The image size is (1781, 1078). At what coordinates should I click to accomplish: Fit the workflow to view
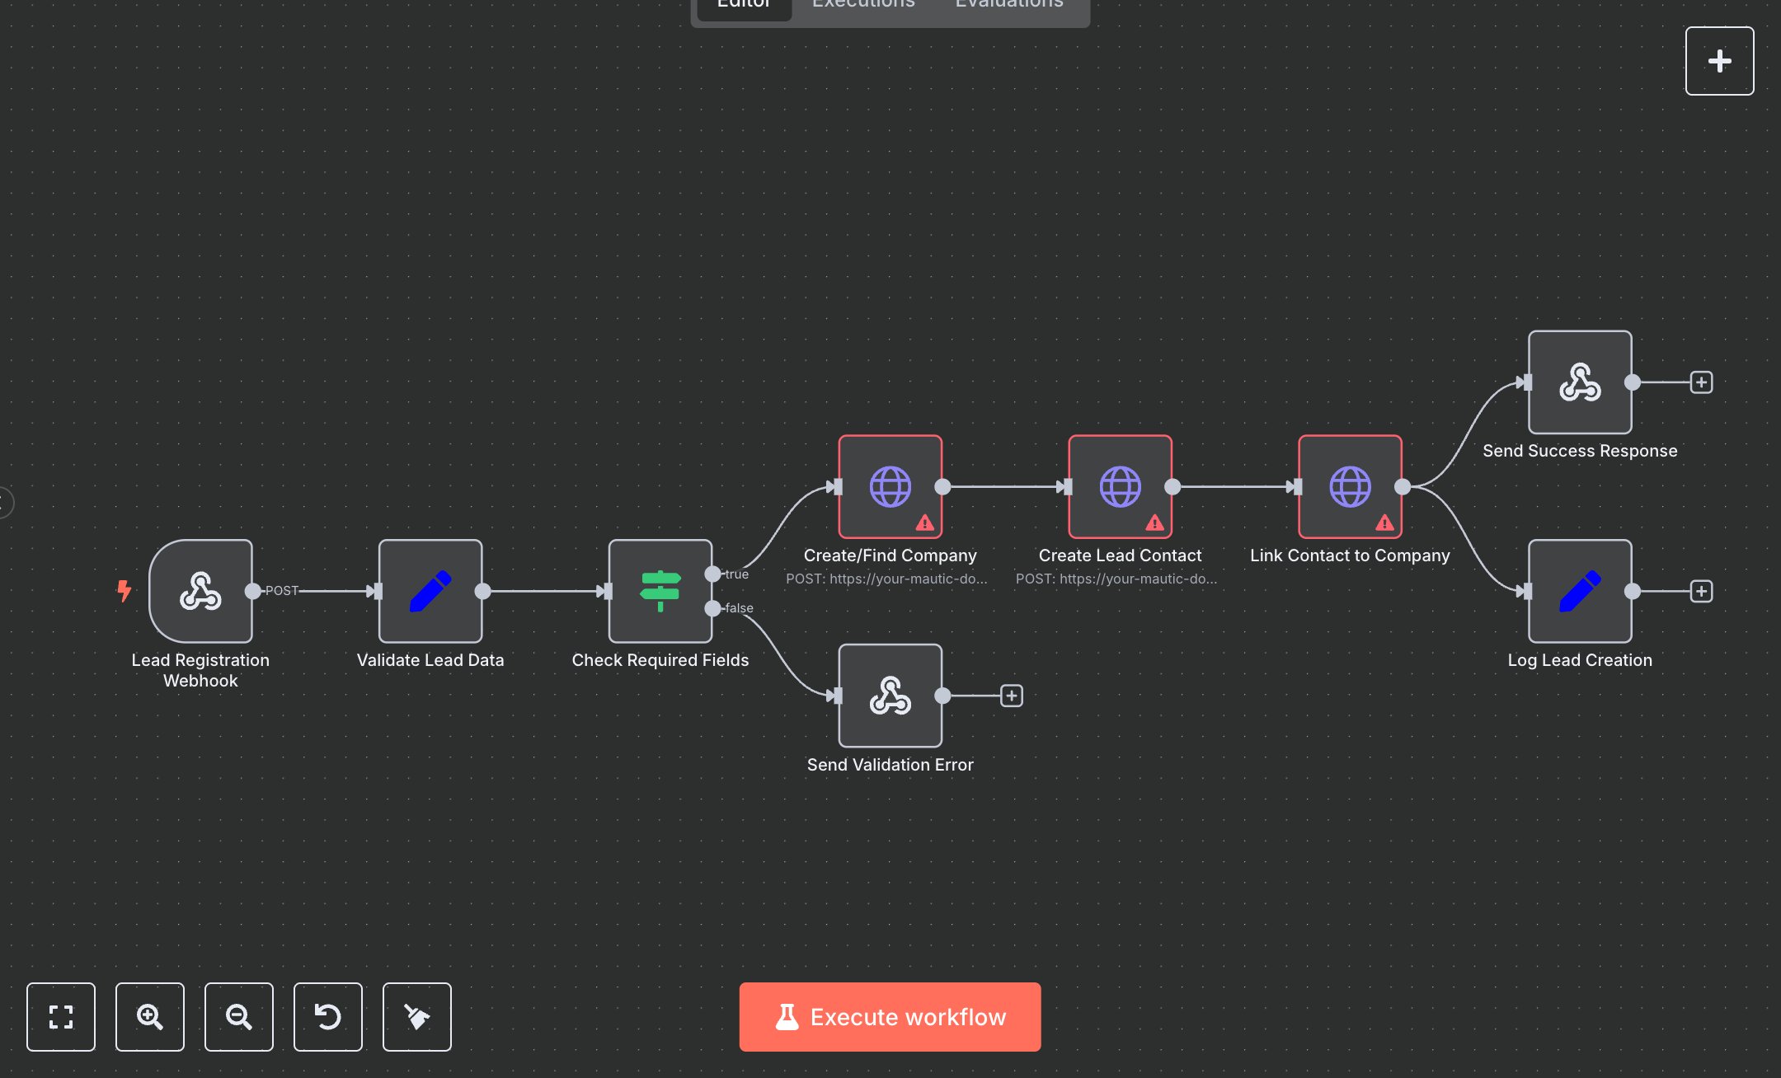[x=61, y=1017]
